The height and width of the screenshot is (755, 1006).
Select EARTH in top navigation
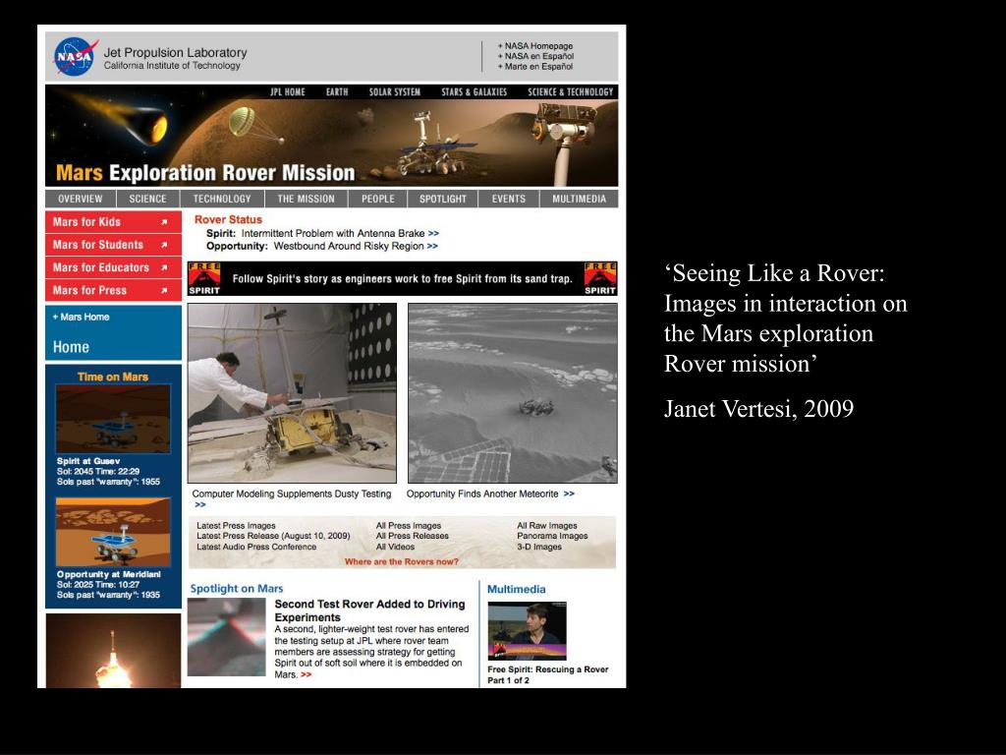point(337,91)
